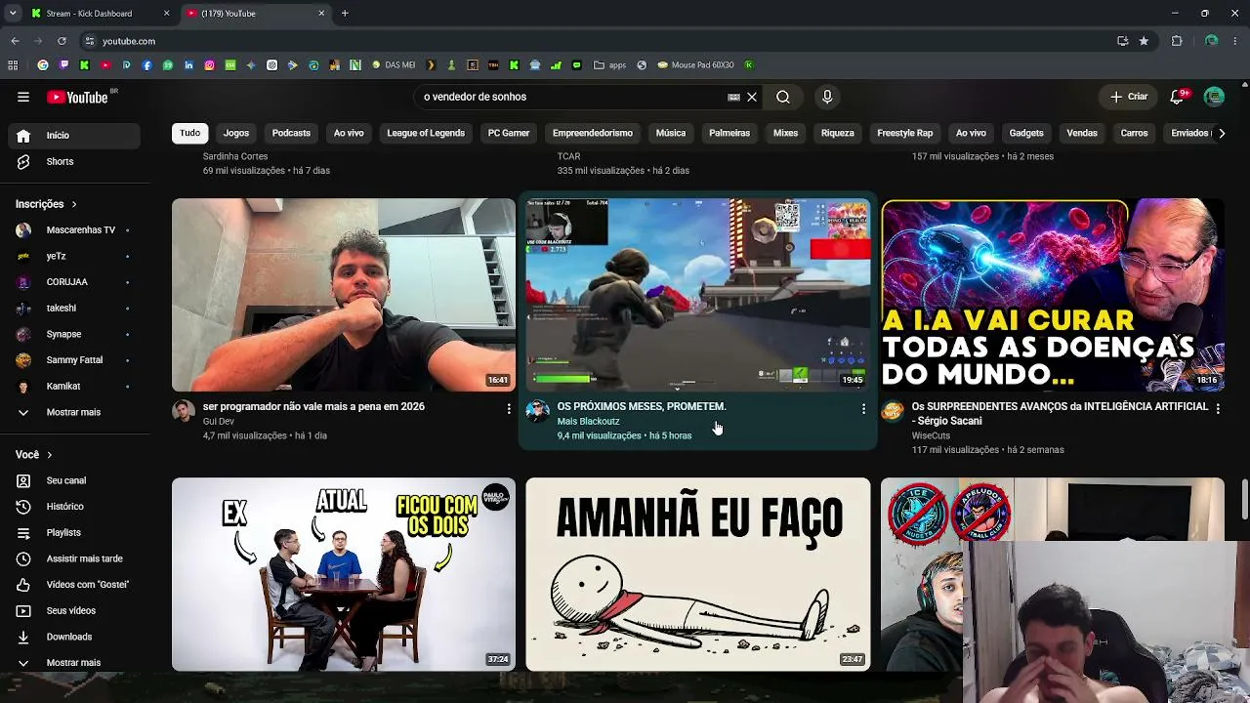Open the CORUJAA subscription channel

(74, 282)
